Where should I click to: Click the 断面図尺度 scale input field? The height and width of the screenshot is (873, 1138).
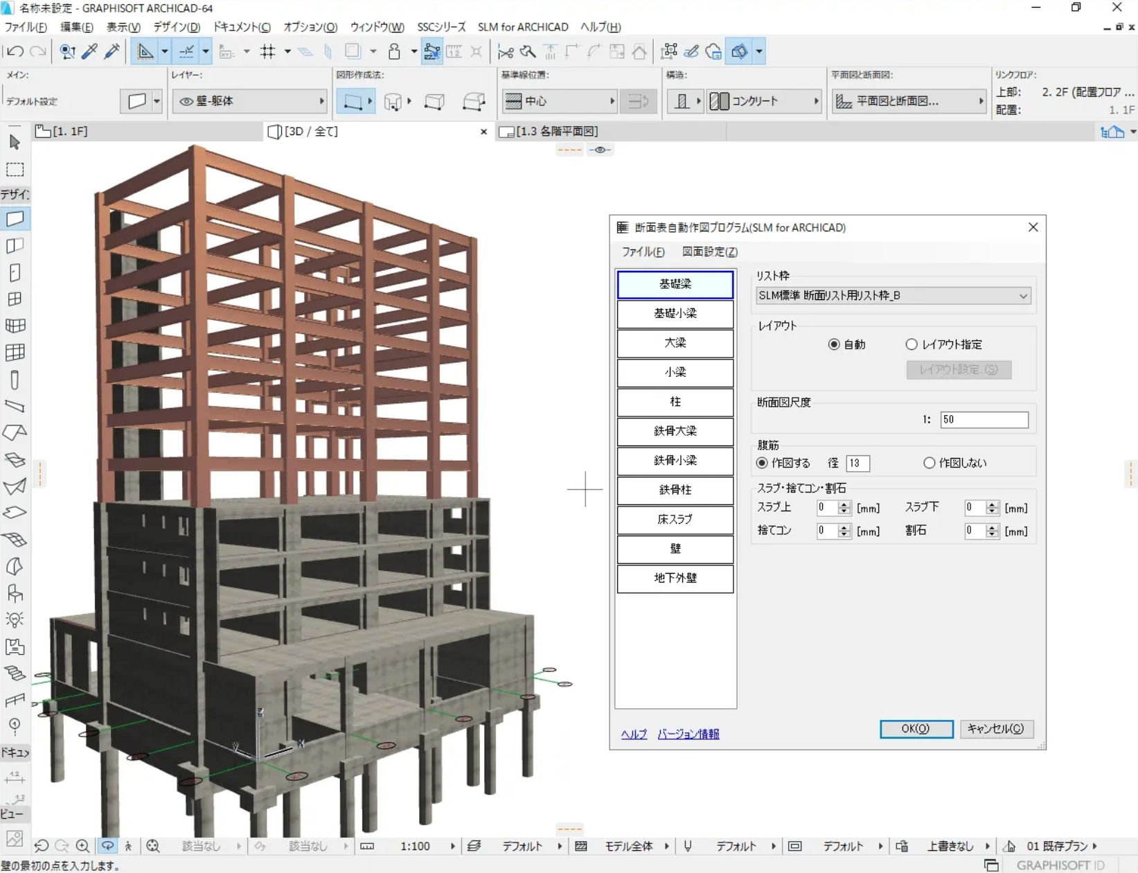tap(984, 420)
